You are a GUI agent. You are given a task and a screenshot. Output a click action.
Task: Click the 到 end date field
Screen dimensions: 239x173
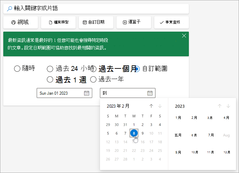tap(128, 93)
